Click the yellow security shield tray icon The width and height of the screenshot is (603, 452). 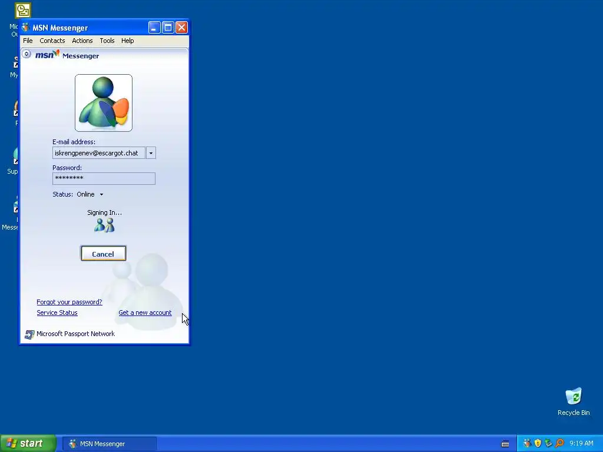click(538, 444)
